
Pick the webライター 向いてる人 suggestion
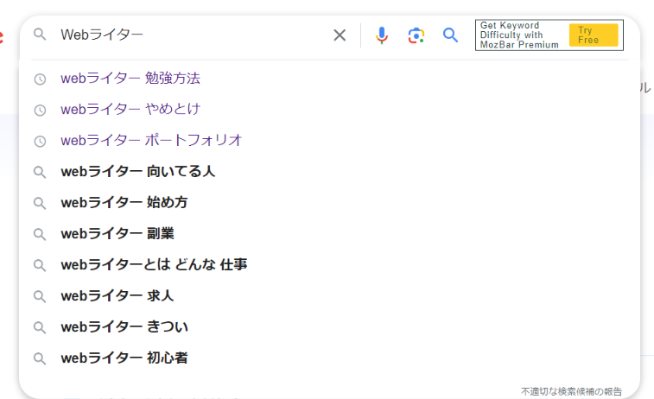(138, 172)
